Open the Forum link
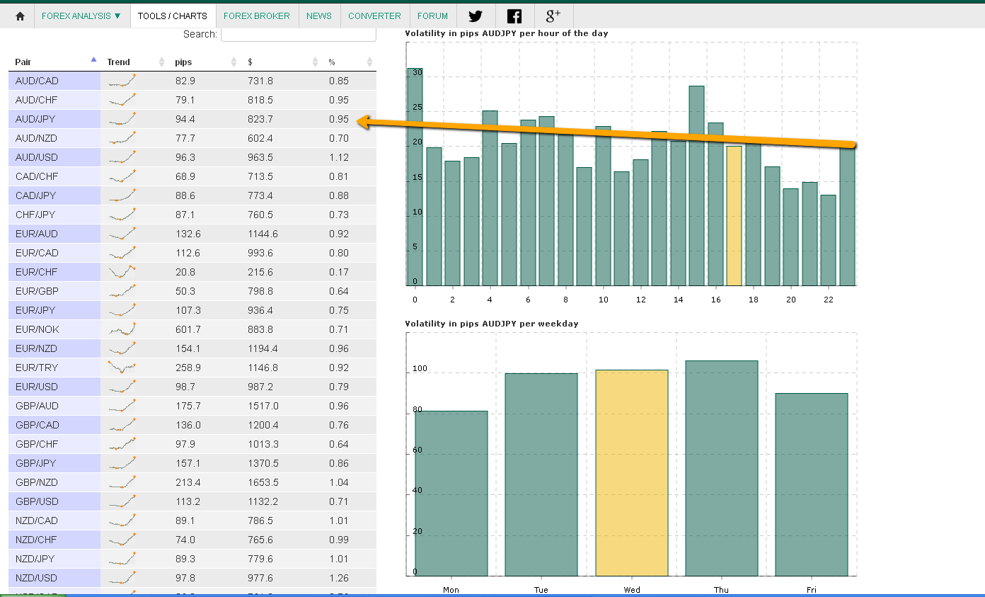 point(432,16)
